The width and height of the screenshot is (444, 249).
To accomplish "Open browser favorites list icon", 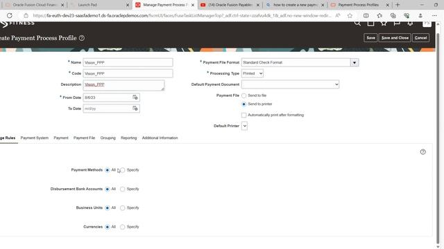I will coord(379,15).
